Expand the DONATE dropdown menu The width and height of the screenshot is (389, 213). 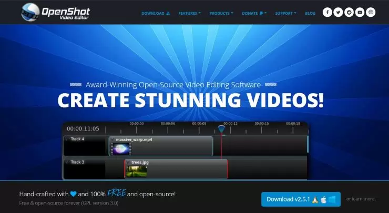(x=254, y=13)
